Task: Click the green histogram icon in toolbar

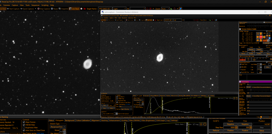Action: [171, 9]
